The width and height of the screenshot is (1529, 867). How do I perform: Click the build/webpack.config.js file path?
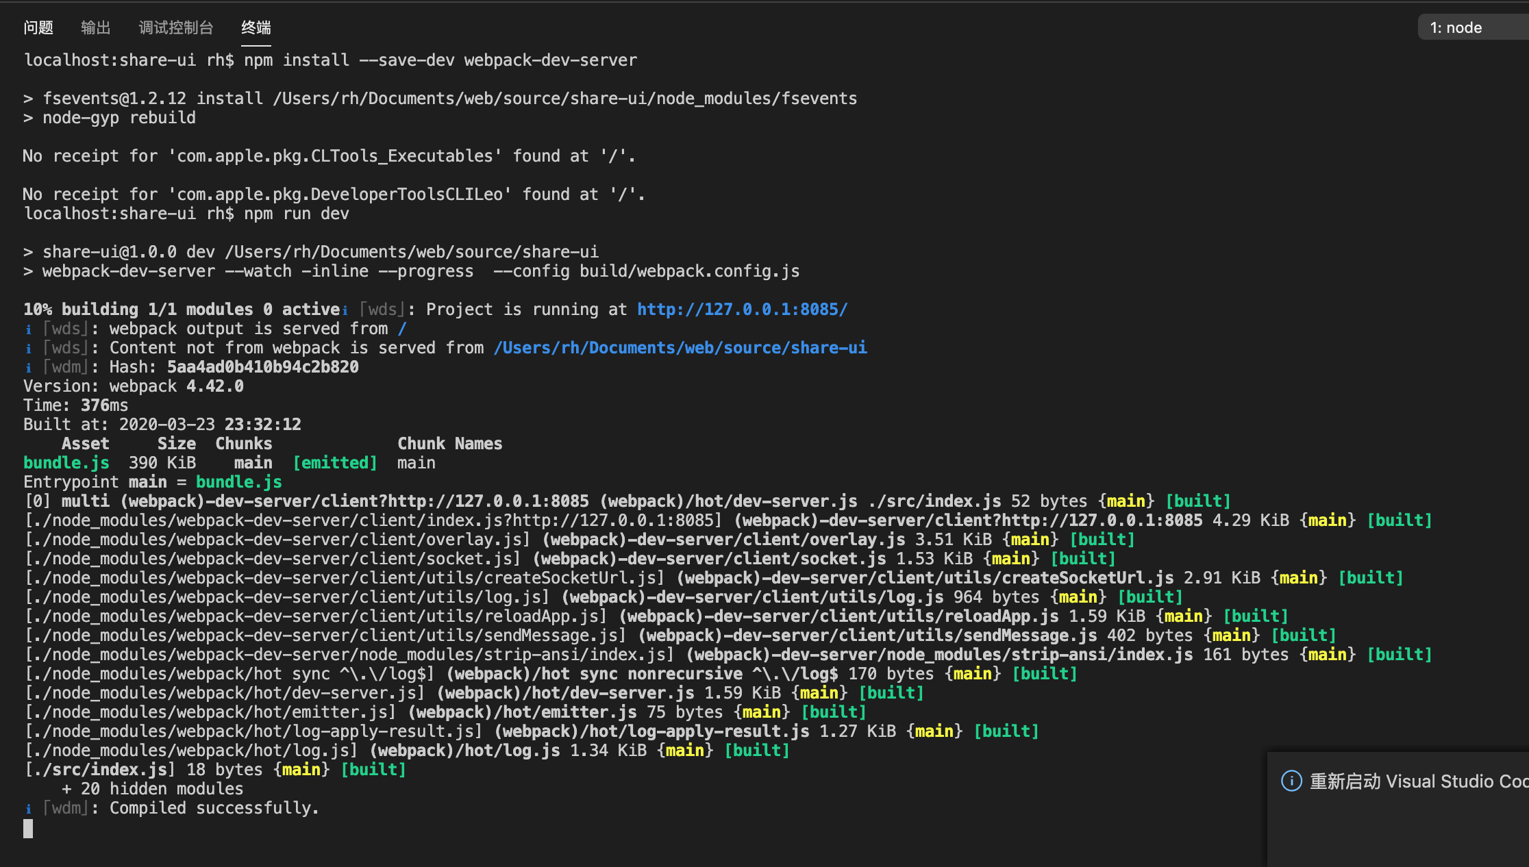689,271
